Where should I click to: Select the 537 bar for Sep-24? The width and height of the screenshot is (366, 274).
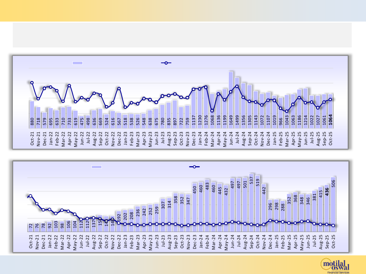[251, 202]
